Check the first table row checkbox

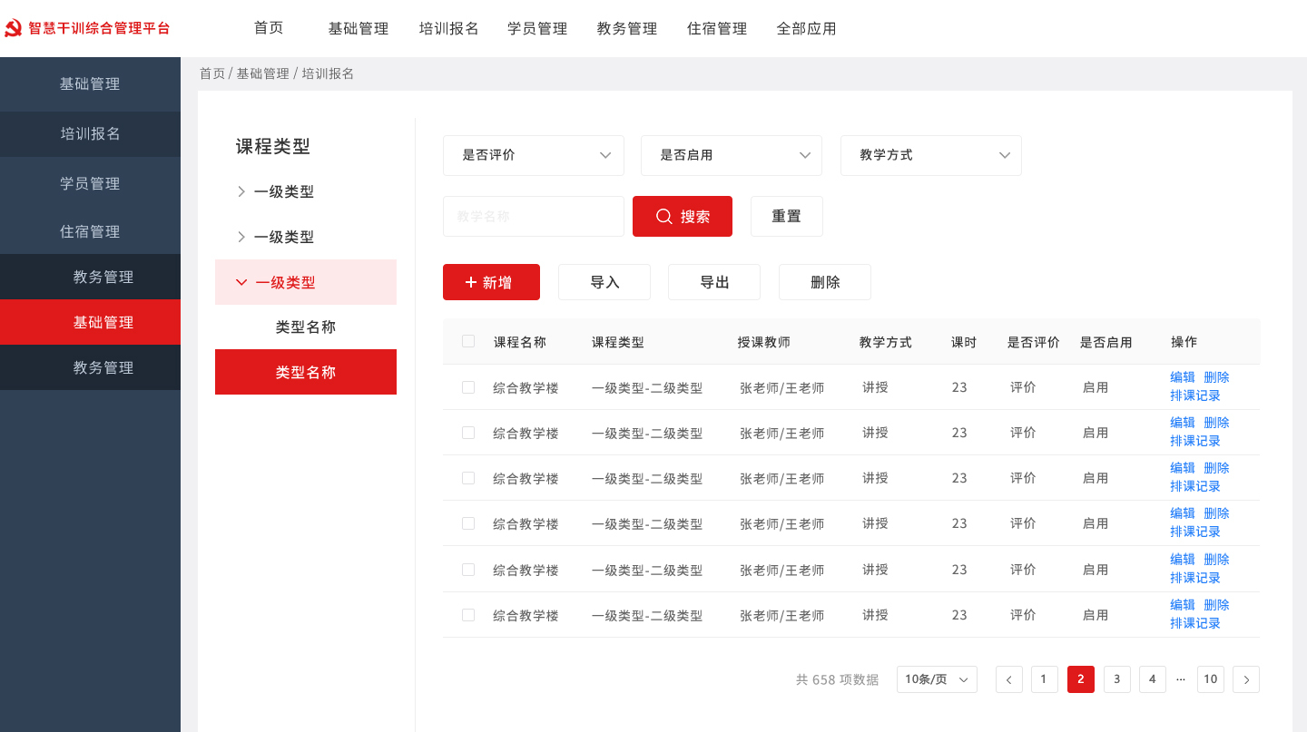(468, 386)
